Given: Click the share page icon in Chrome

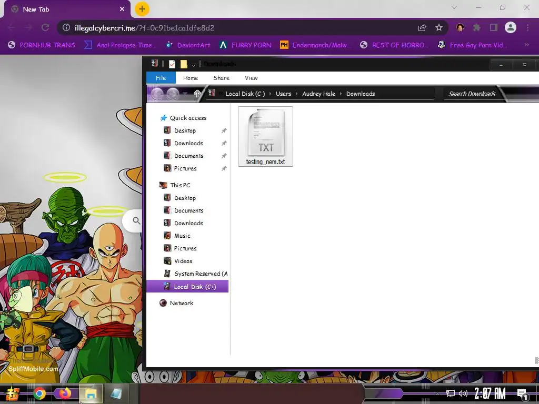Looking at the screenshot, I should pyautogui.click(x=422, y=27).
